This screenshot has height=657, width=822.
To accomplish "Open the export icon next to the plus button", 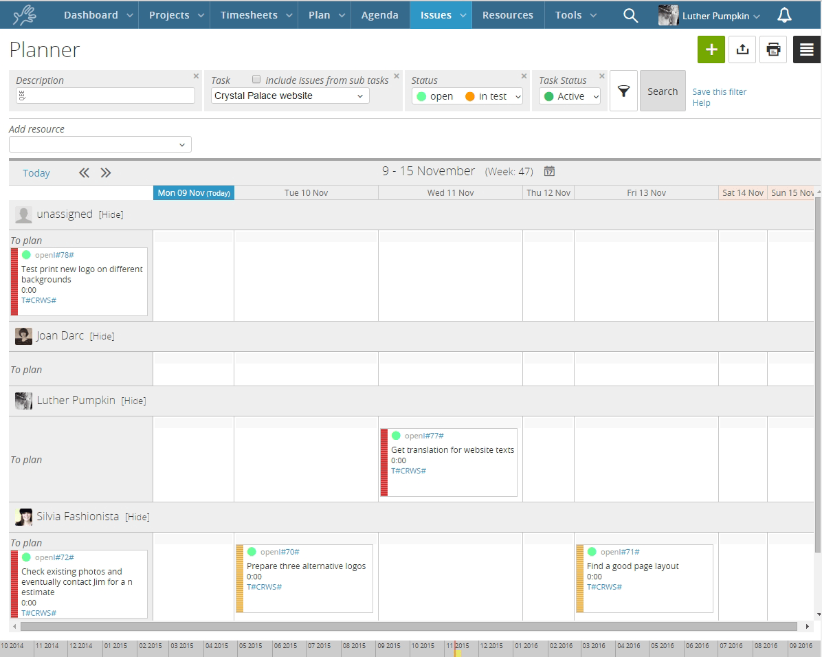I will 742,49.
